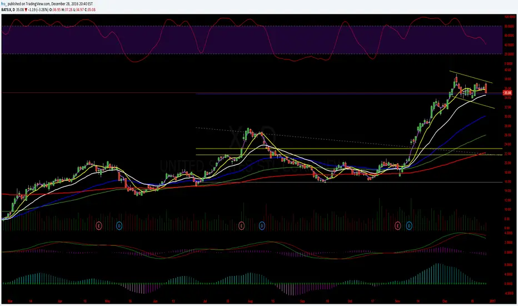The width and height of the screenshot is (518, 306).
Task: Click the 20.0000 oscillator scale label
Action: (x=509, y=54)
